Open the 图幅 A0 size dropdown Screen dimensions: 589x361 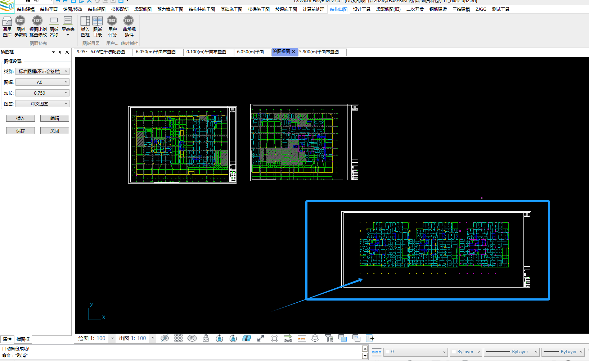point(42,82)
